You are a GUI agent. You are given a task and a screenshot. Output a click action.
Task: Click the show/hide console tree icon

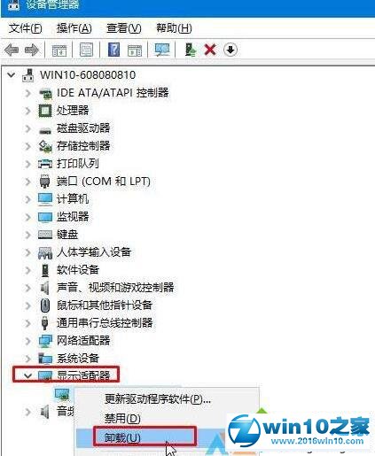(59, 50)
